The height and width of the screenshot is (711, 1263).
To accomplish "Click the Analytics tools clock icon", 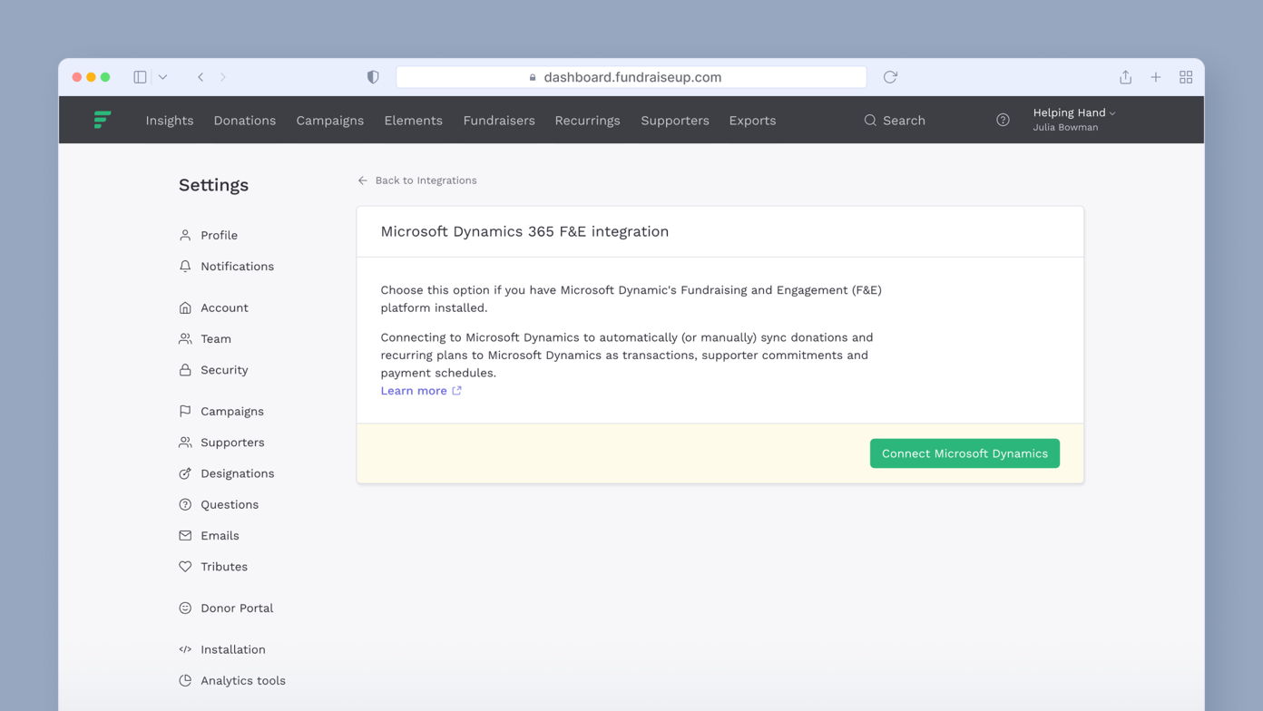I will coord(185,680).
